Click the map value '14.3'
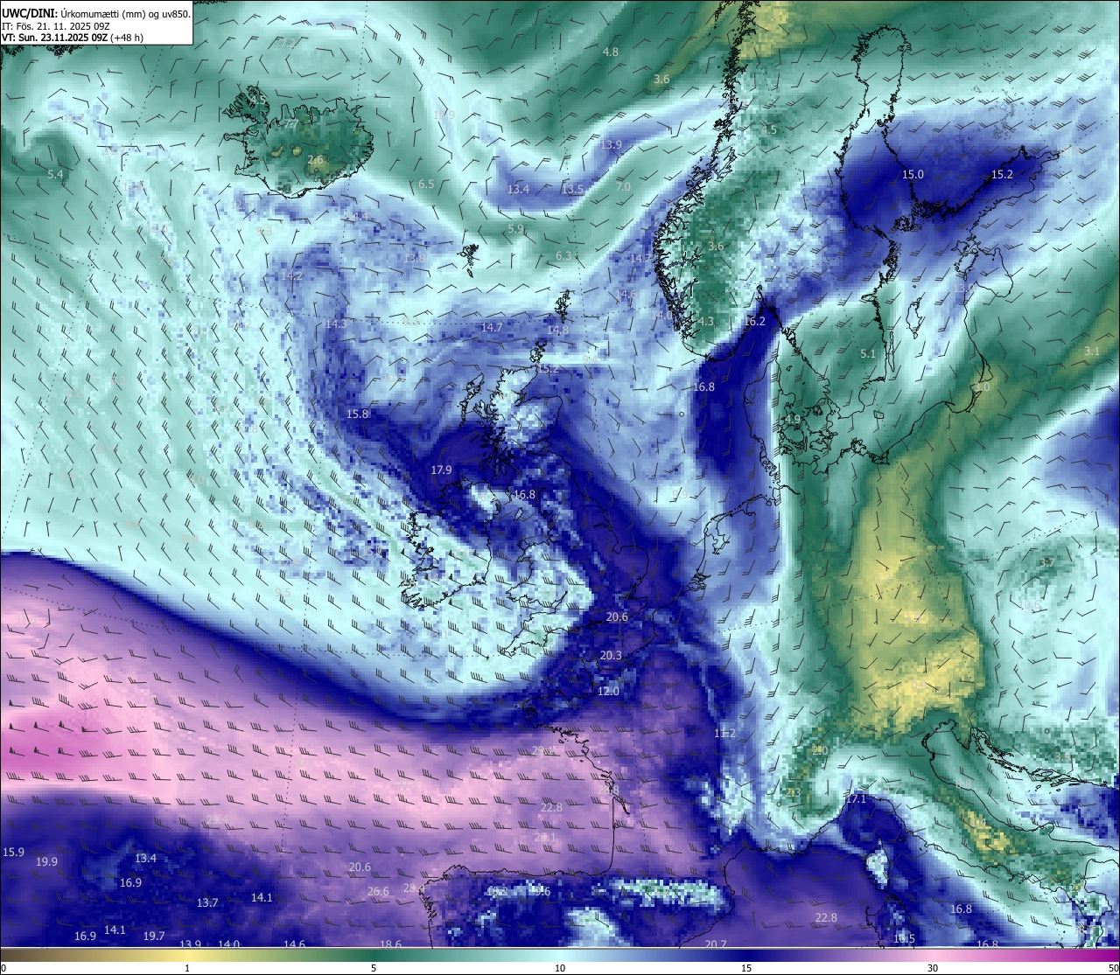The width and height of the screenshot is (1120, 975). click(336, 324)
